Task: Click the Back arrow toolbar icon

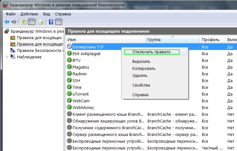Action: 7,22
